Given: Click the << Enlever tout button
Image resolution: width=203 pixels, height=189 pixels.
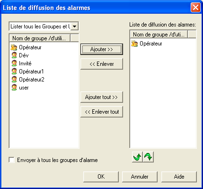Looking at the screenshot, I should tap(102, 112).
